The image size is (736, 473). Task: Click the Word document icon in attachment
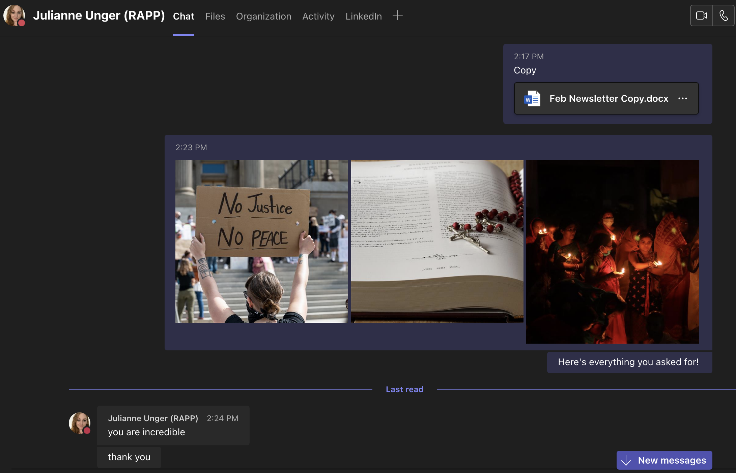[532, 99]
